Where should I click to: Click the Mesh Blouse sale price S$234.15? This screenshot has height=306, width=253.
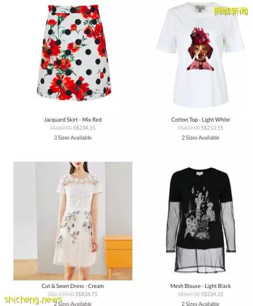point(212,294)
